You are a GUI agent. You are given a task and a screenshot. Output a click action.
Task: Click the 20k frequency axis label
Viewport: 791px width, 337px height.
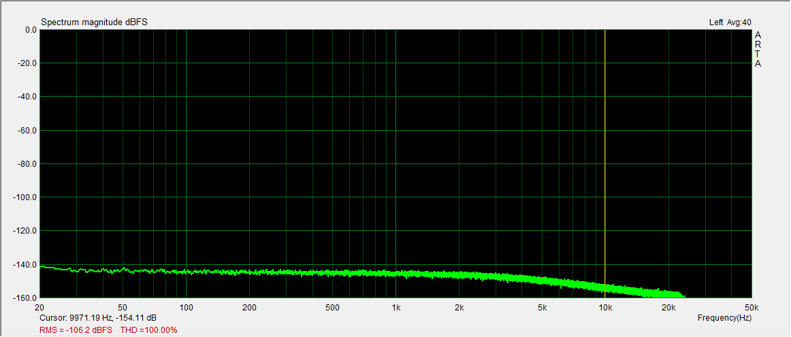coord(668,307)
